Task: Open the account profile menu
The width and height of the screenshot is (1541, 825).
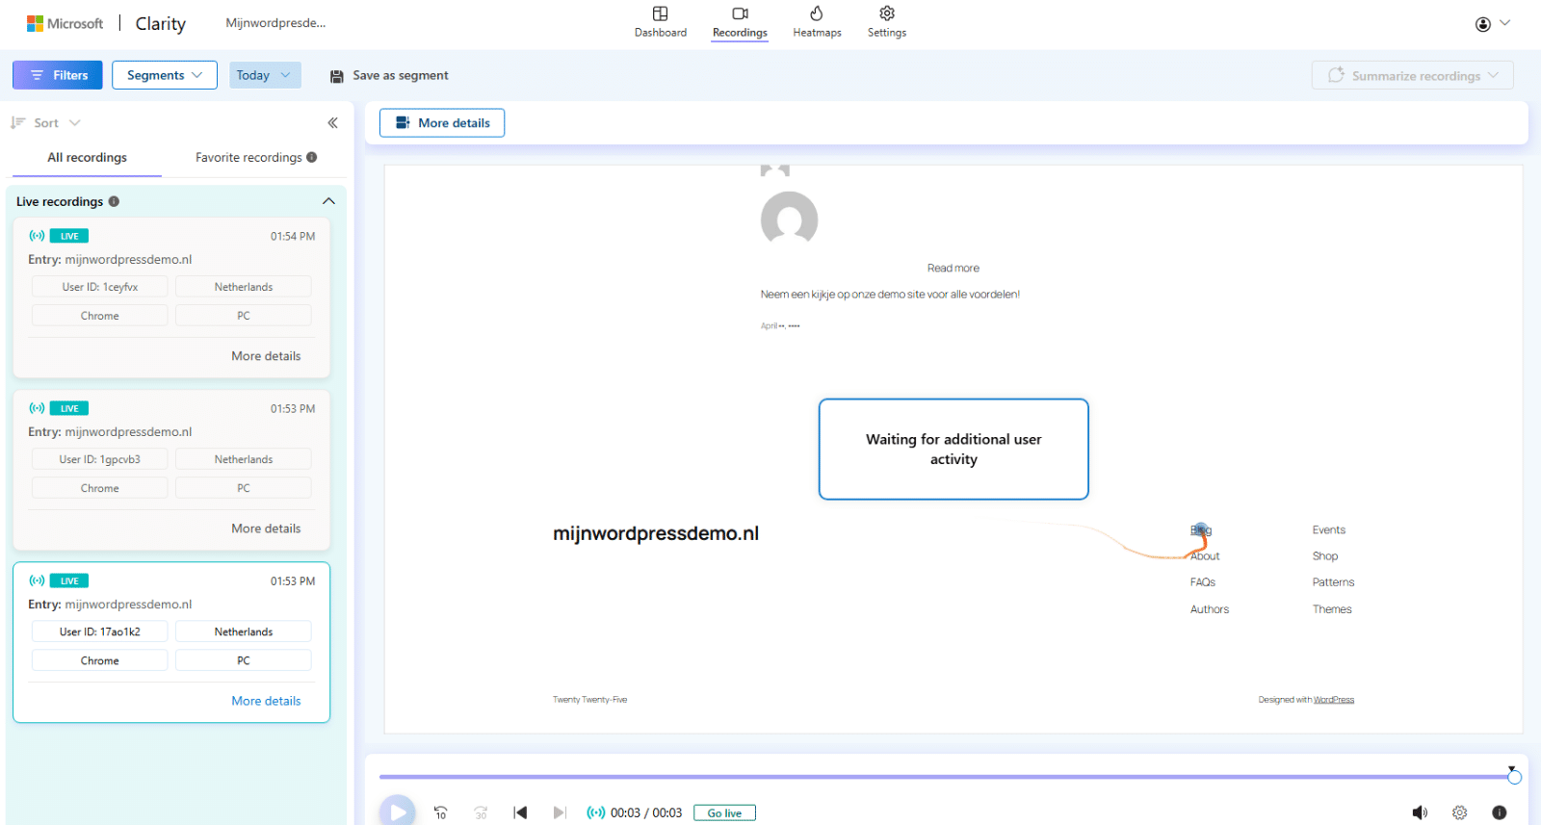Action: click(x=1492, y=24)
